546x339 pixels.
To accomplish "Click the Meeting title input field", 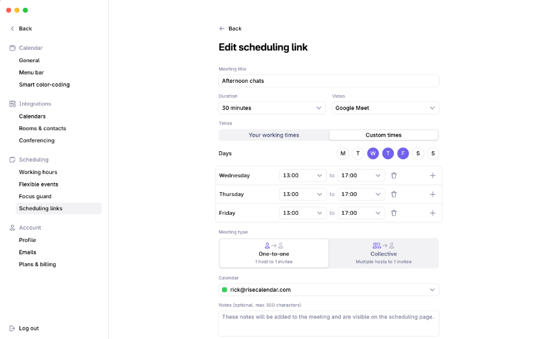I will coord(329,81).
